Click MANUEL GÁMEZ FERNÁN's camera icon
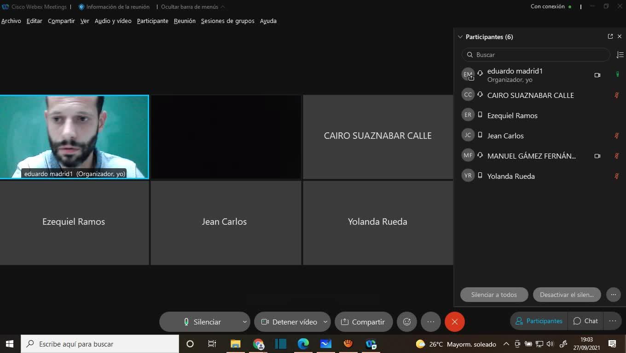Screen dimensions: 626x353 tap(597, 156)
